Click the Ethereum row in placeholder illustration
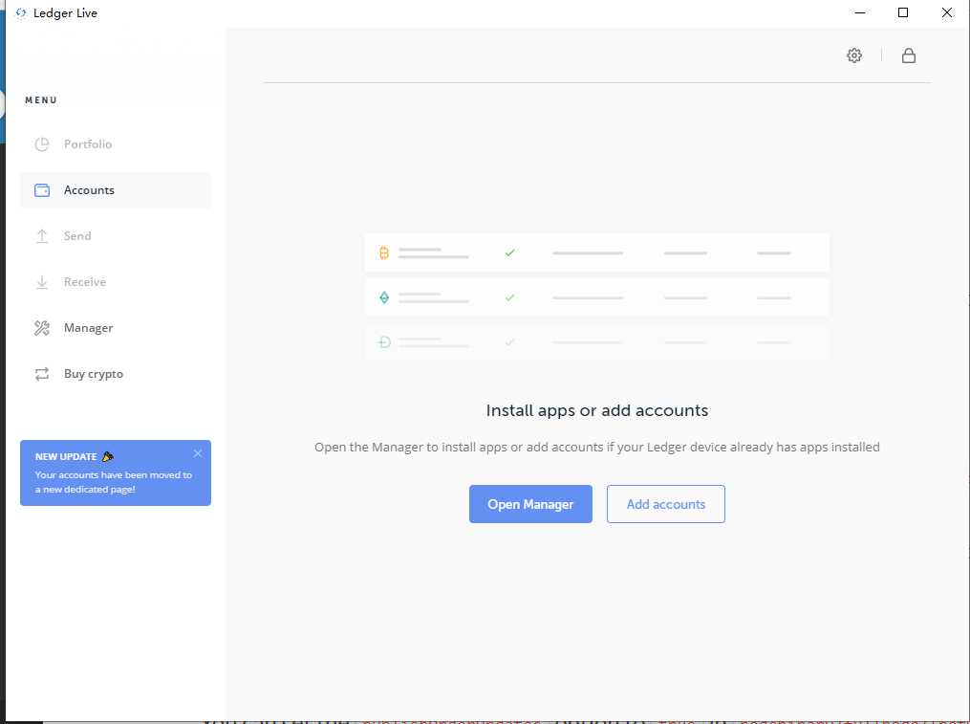This screenshot has height=724, width=970. (x=596, y=297)
